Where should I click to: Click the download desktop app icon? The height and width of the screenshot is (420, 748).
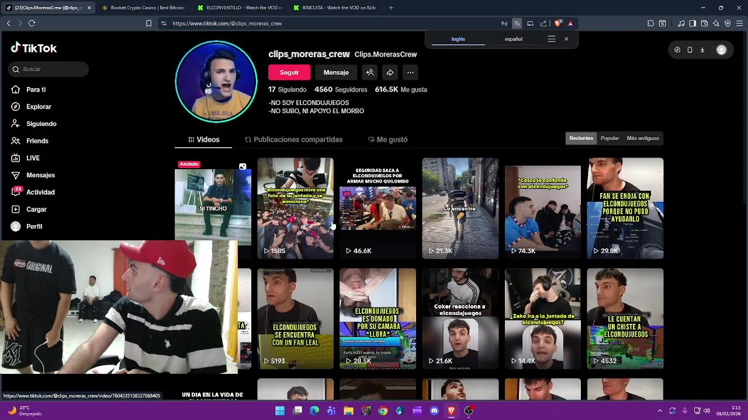pos(702,50)
